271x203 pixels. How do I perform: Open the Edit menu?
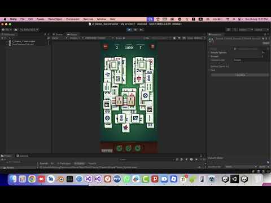tap(30, 19)
